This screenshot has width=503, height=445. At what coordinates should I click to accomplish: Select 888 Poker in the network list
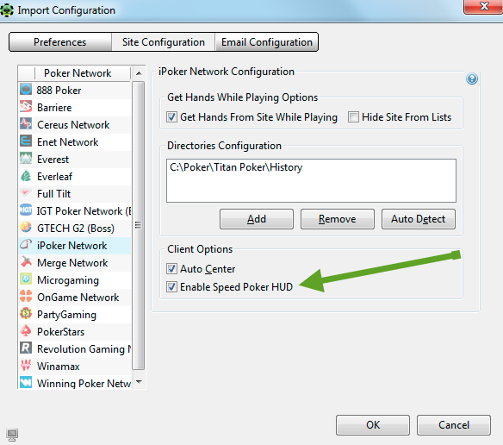point(75,91)
